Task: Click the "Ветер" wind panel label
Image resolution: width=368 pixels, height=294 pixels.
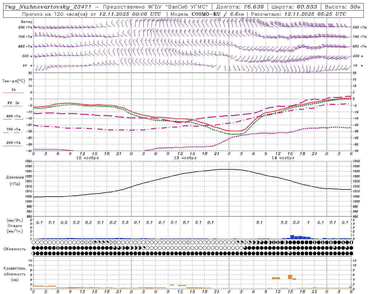Action: pyautogui.click(x=27, y=22)
